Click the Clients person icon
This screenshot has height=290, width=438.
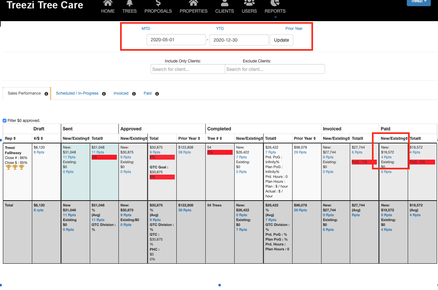click(225, 3)
